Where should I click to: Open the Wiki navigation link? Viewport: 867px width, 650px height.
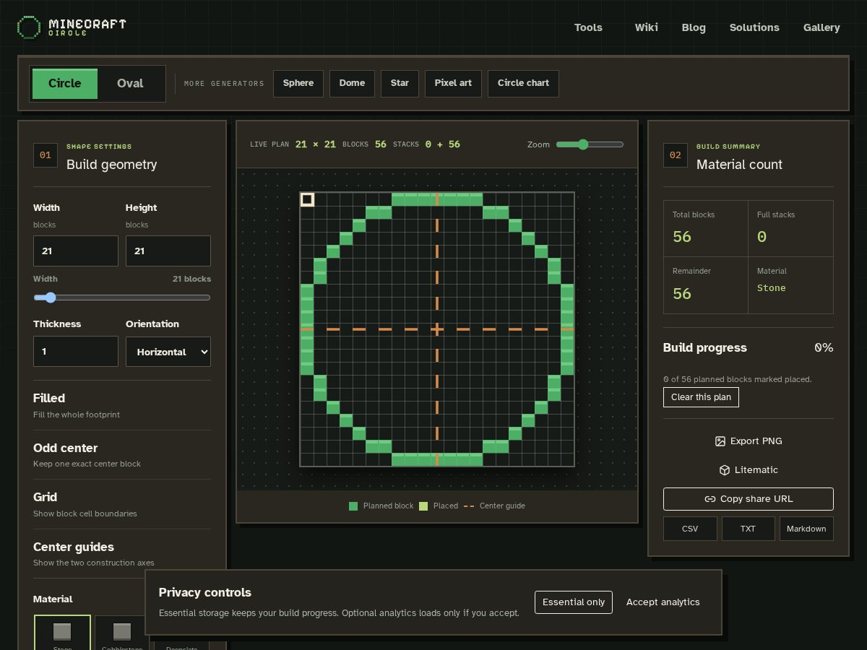click(x=647, y=27)
